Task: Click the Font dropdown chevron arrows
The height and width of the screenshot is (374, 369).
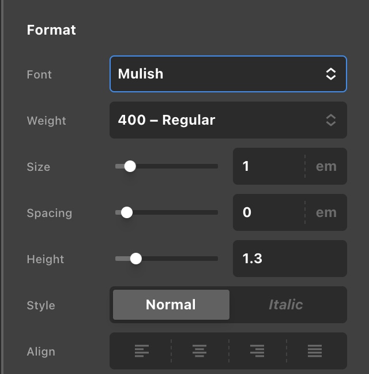Action: pyautogui.click(x=330, y=74)
